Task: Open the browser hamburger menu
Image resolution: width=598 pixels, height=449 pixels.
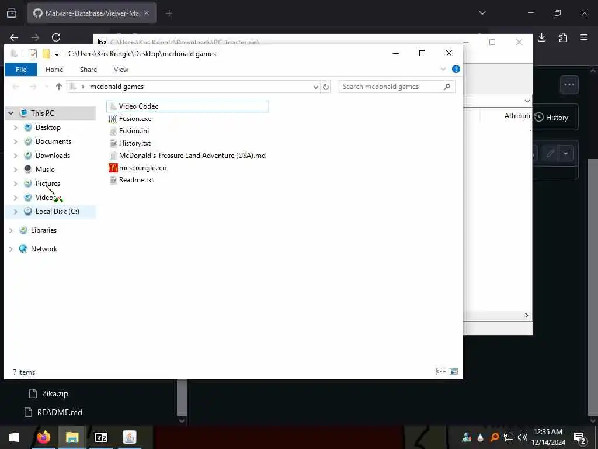Action: (x=584, y=37)
